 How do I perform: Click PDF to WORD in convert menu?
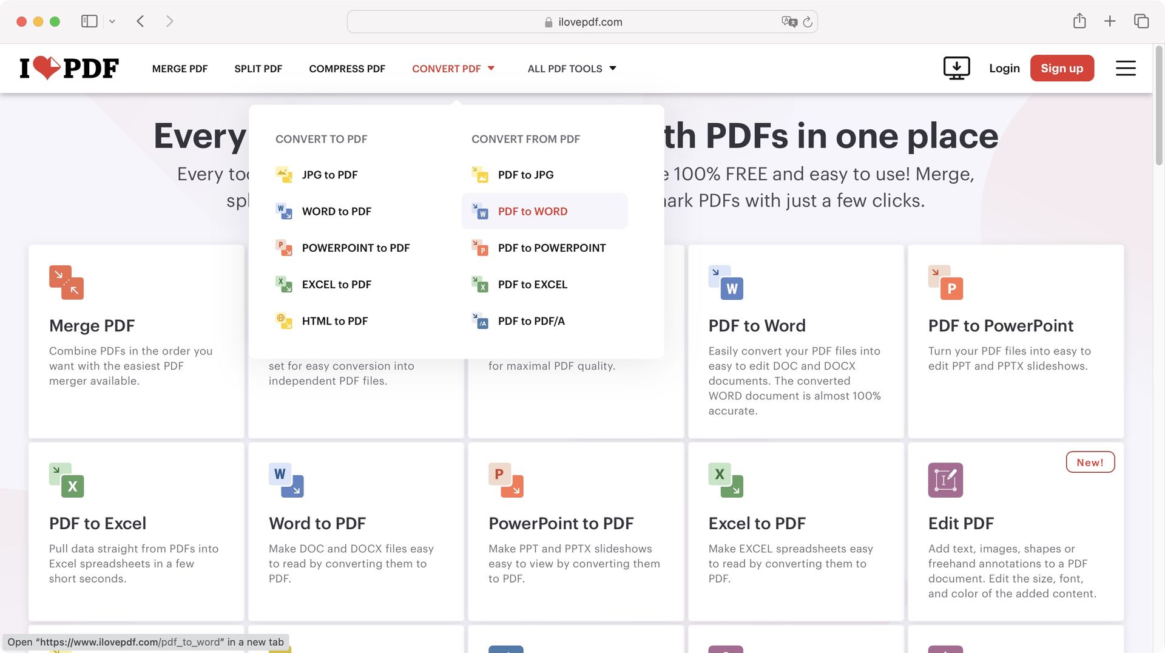[532, 211]
